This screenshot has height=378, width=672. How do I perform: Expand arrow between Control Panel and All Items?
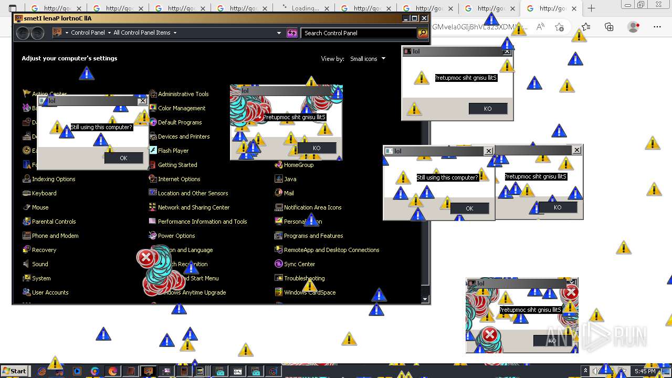109,33
